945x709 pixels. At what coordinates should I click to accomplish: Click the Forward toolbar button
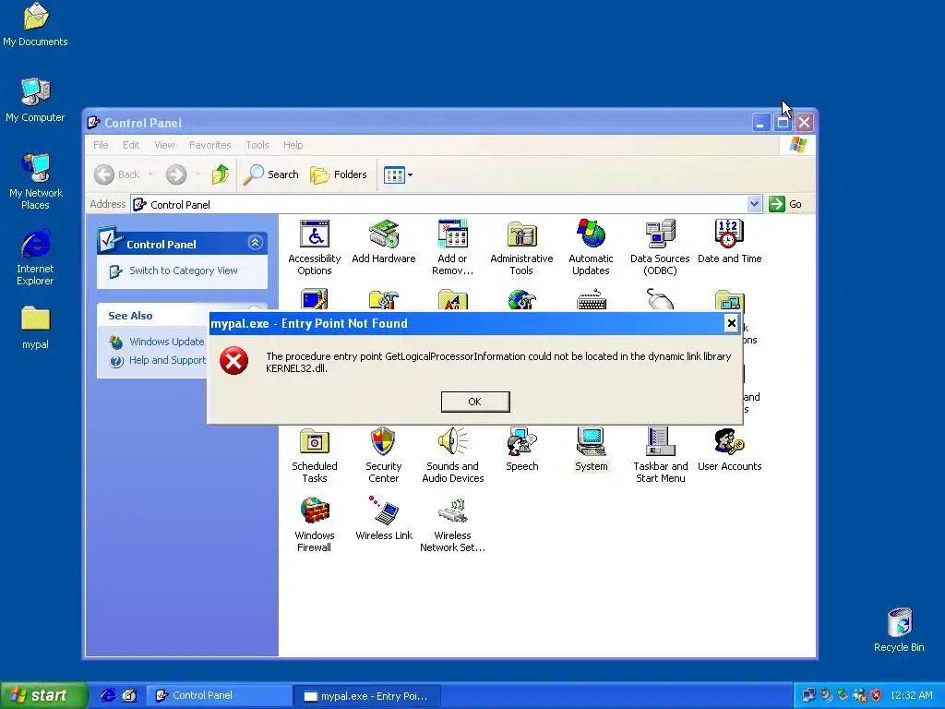[176, 174]
